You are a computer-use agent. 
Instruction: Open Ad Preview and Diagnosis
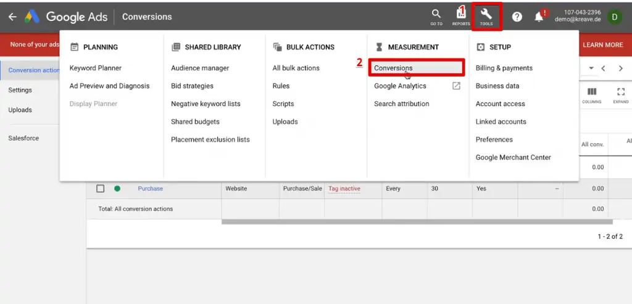109,86
